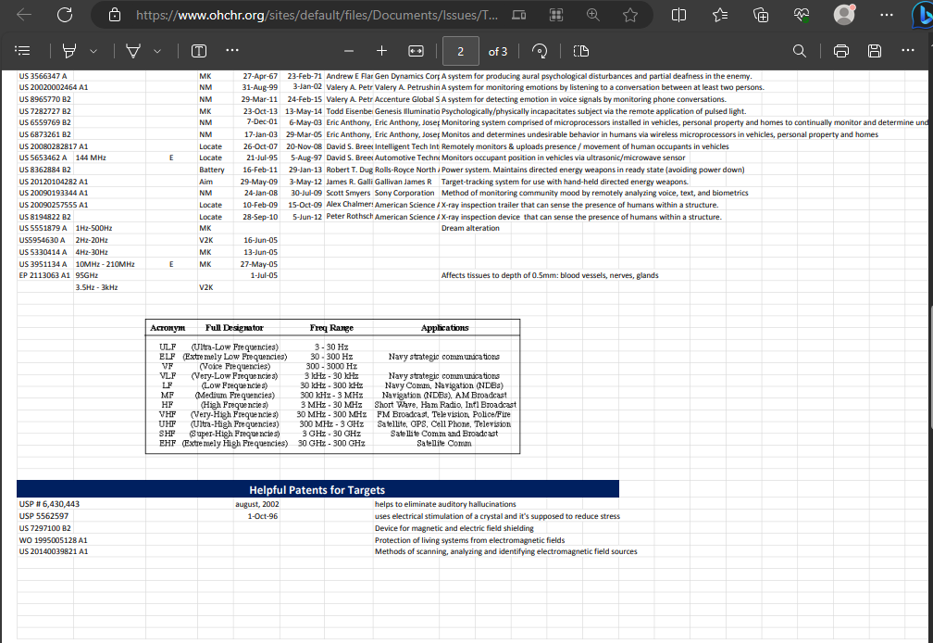Select the highlight tool
Image resolution: width=933 pixels, height=643 pixels.
pos(69,51)
